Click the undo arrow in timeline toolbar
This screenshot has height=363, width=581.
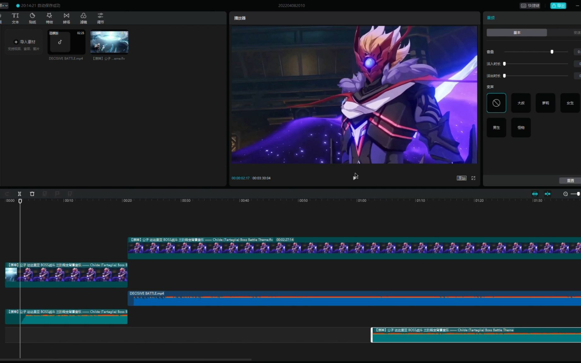[7, 194]
